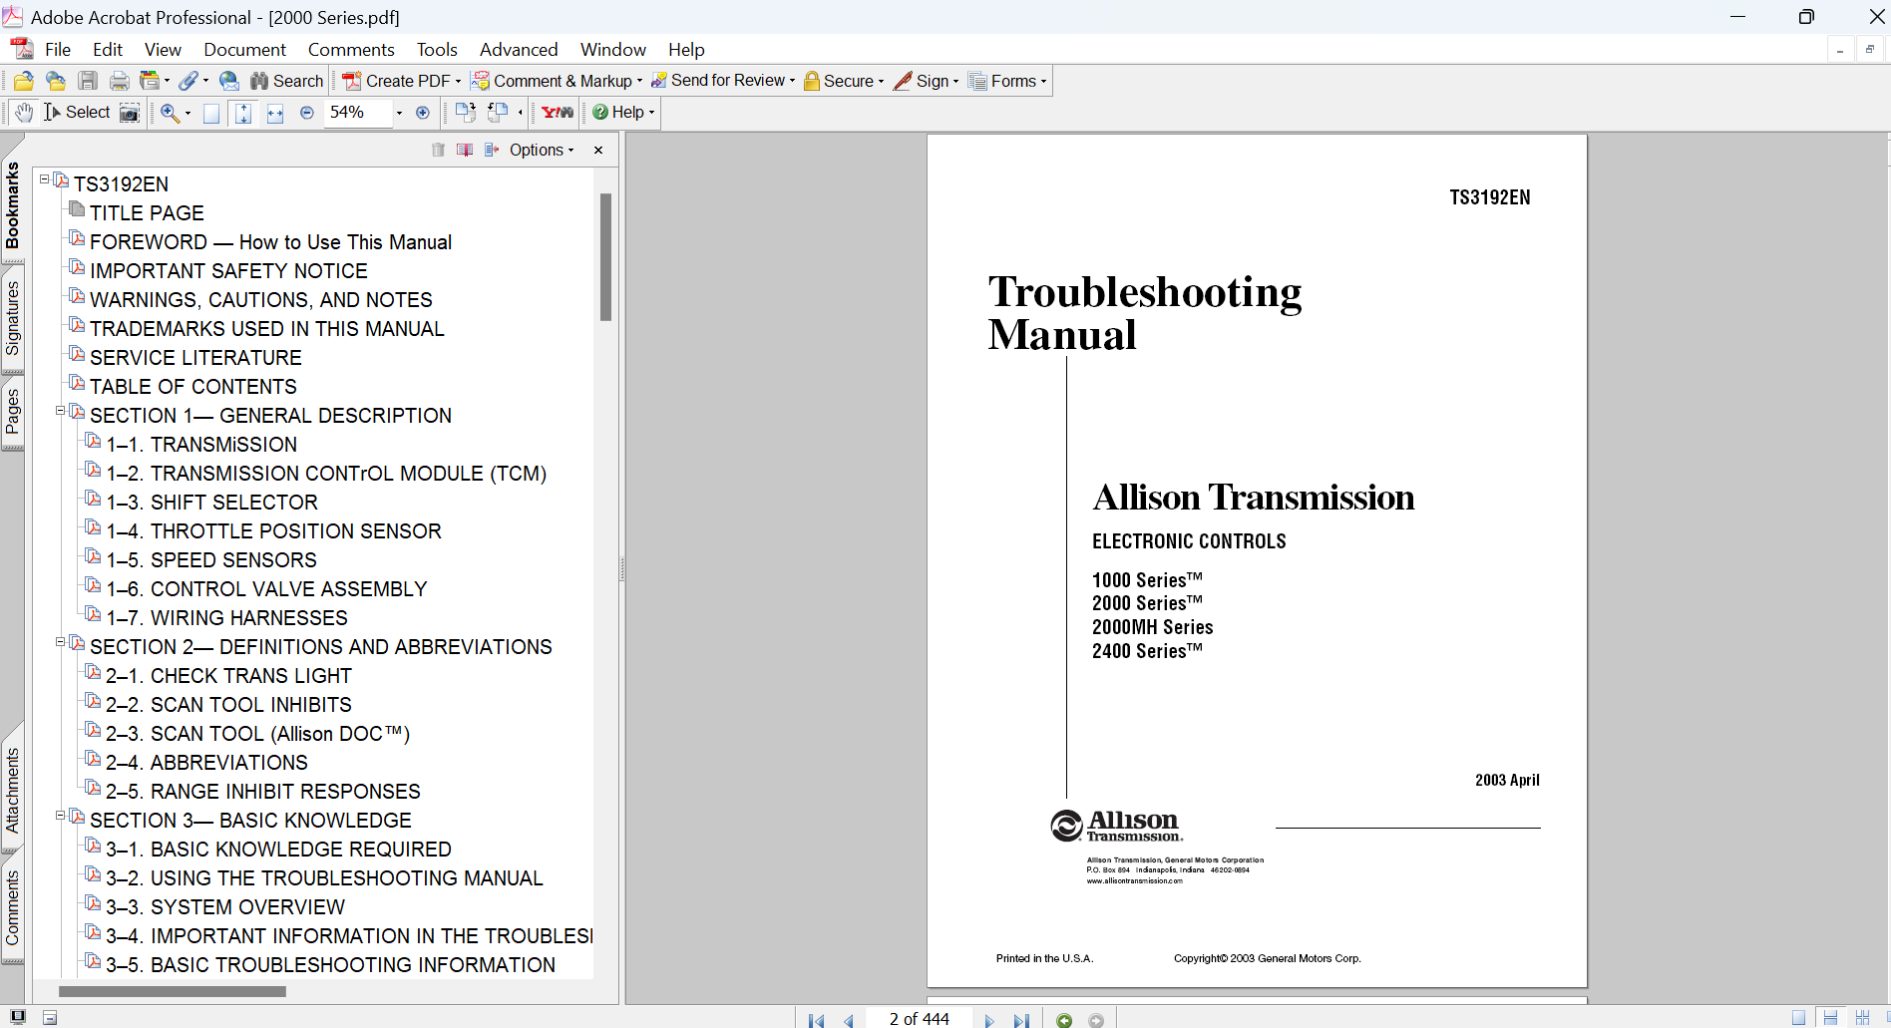Open the Tools menu
The height and width of the screenshot is (1028, 1891).
[x=437, y=49]
